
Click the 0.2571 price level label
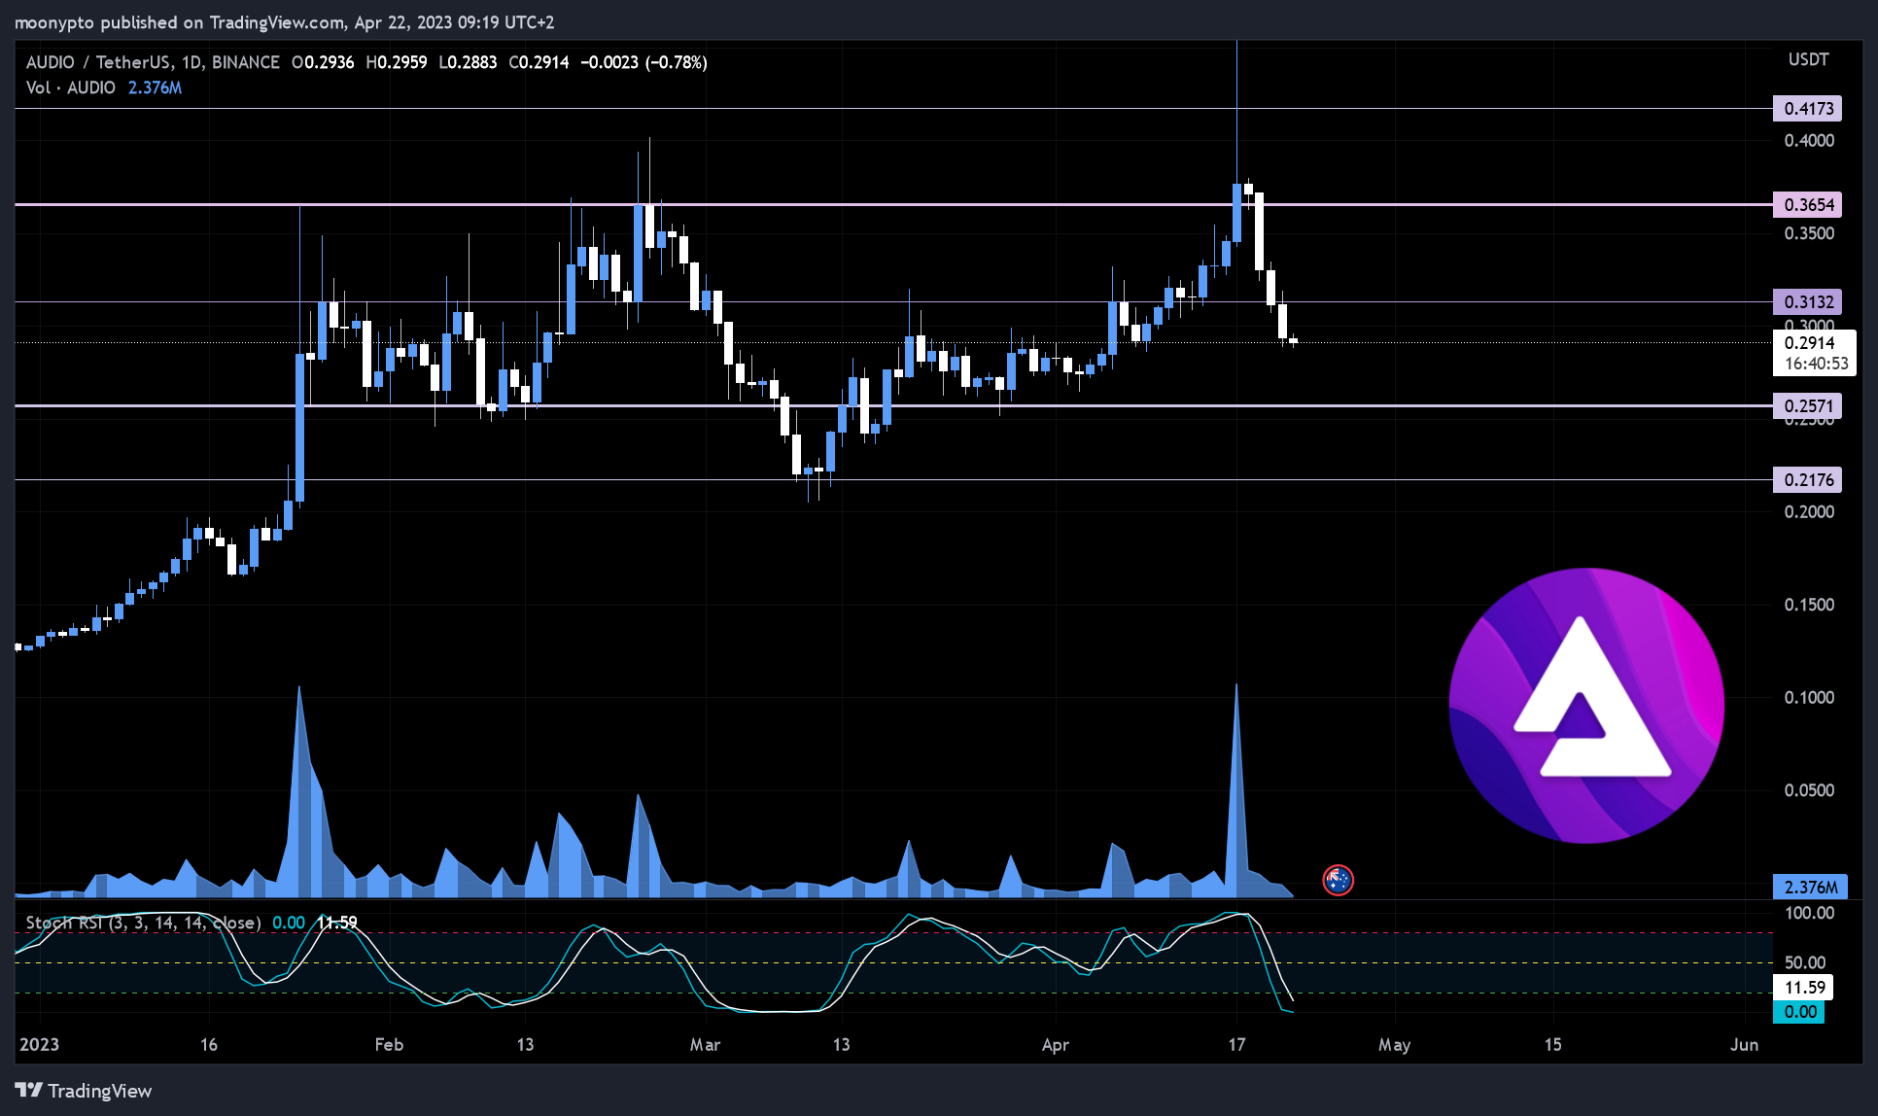coord(1808,405)
